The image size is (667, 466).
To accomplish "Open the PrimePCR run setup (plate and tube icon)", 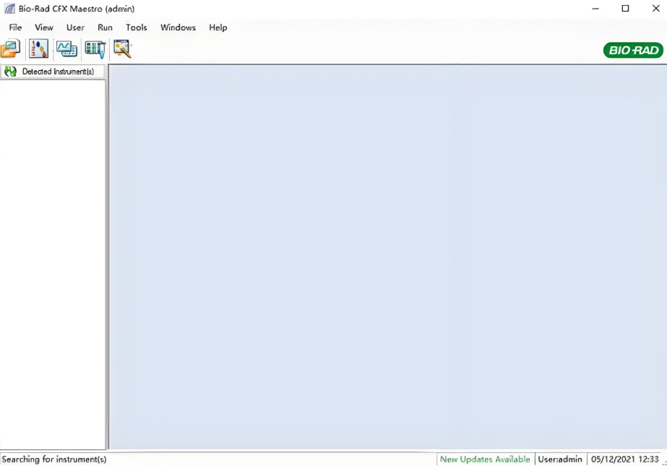I will (x=95, y=49).
